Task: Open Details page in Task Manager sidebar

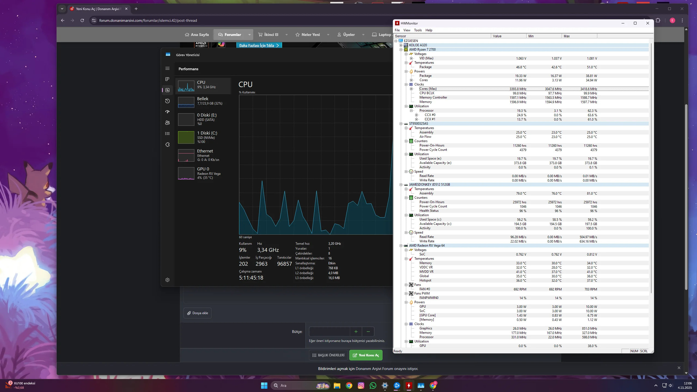Action: pyautogui.click(x=167, y=133)
